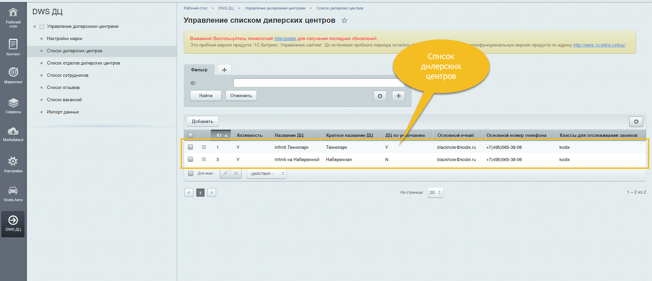The width and height of the screenshot is (652, 281).
Task: Open the Сервисы sidebar section
Action: tap(13, 105)
